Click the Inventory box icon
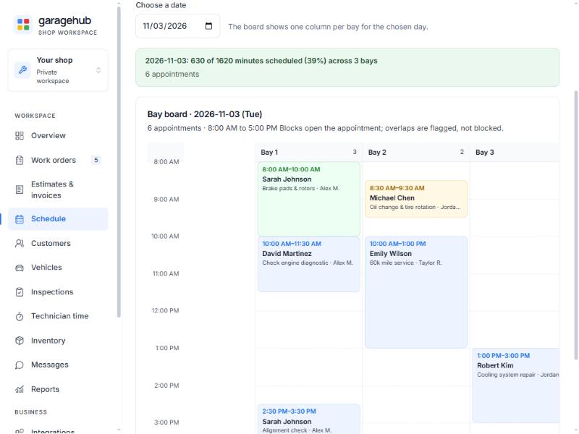The width and height of the screenshot is (579, 434). tap(20, 341)
